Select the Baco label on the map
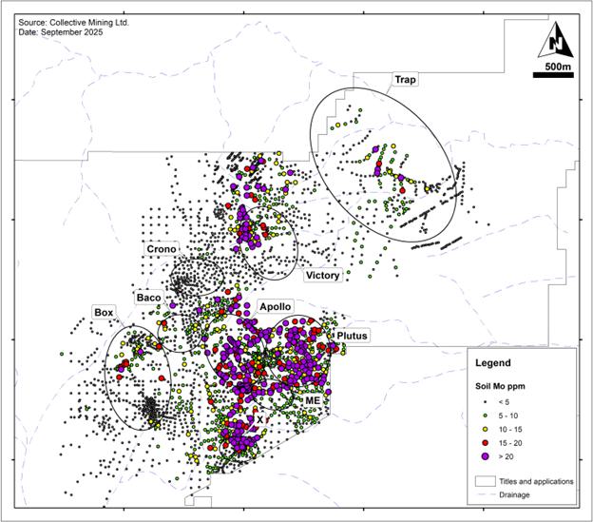The image size is (593, 522). (148, 297)
